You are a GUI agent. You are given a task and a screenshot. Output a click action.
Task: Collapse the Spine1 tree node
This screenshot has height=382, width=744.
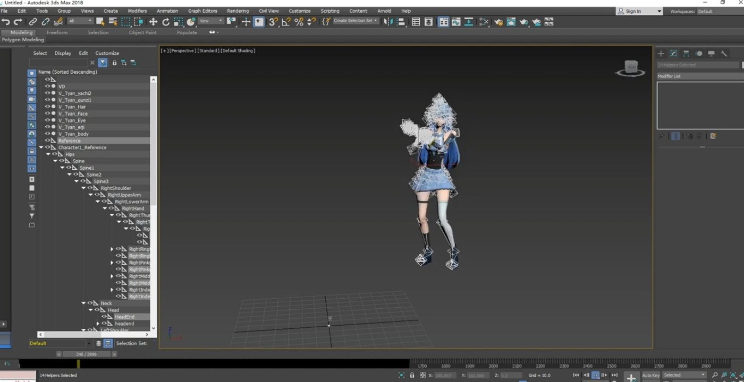(x=62, y=168)
